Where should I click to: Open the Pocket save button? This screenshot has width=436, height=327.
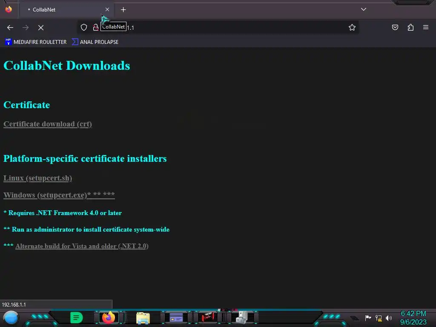tap(395, 27)
